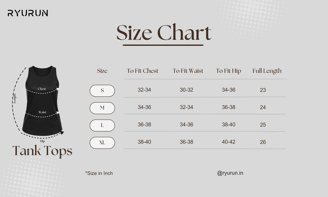Click the Tank Tops title text
The height and width of the screenshot is (197, 328).
tap(43, 151)
